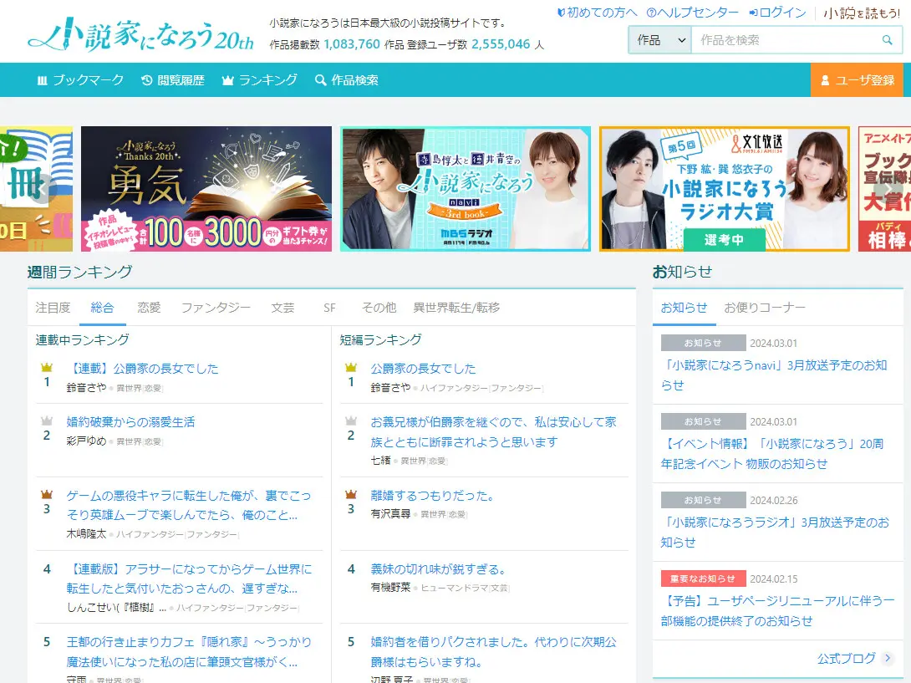Expand 公式ブログ via its chevron arrow
911x683 pixels.
point(888,658)
